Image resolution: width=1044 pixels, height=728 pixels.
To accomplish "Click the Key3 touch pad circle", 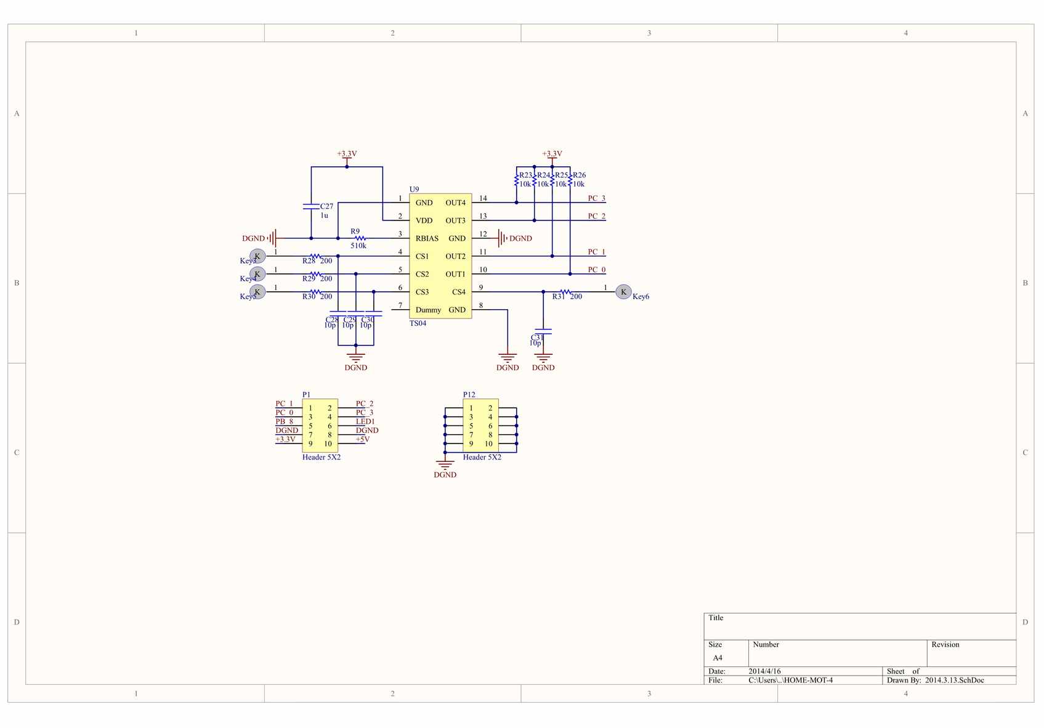I will click(257, 256).
